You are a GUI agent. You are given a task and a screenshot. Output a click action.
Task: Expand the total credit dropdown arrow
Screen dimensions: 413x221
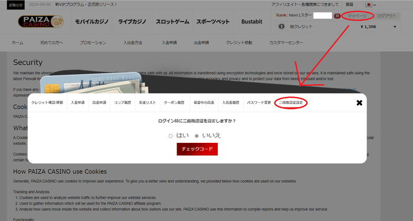(395, 27)
